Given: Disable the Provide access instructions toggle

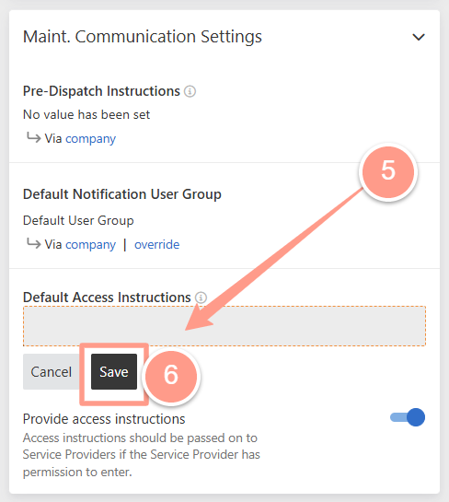Looking at the screenshot, I should click(408, 417).
